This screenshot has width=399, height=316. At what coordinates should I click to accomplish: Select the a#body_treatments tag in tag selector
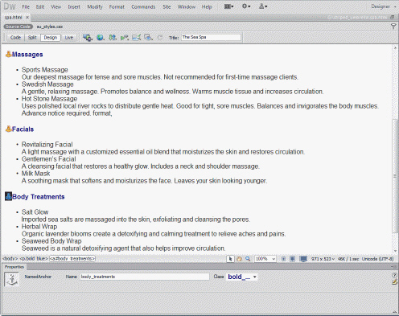(72, 259)
